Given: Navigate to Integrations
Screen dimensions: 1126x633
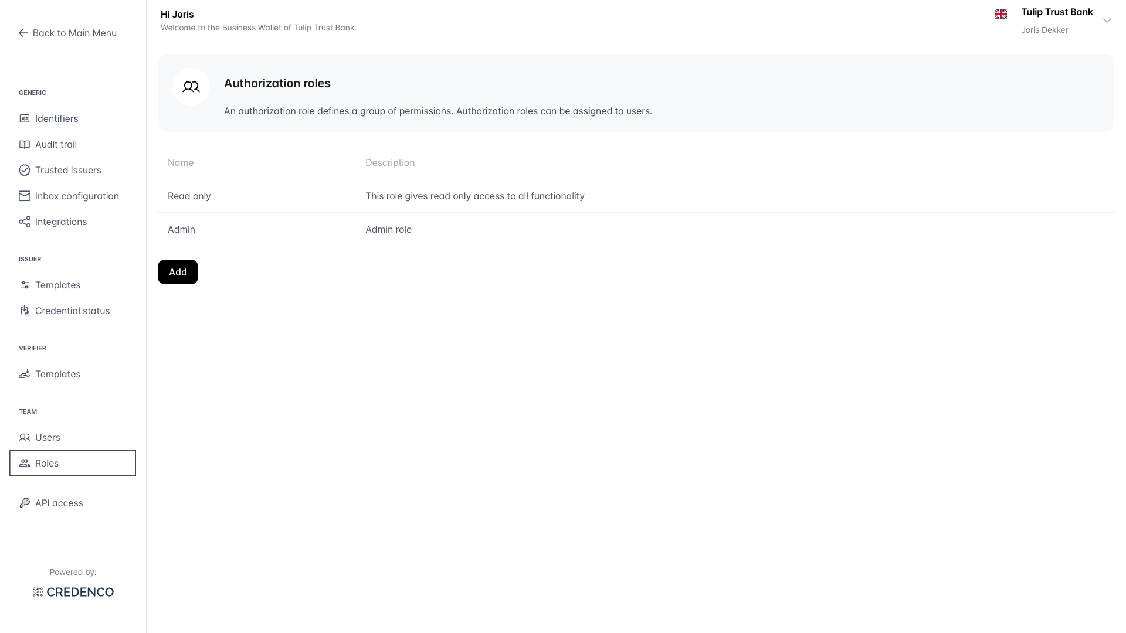Looking at the screenshot, I should (73, 222).
